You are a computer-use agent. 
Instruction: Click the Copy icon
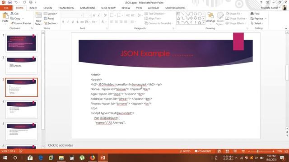(x=12, y=18)
